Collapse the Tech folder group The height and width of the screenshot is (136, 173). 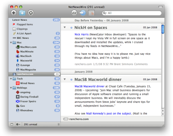pos(11,79)
